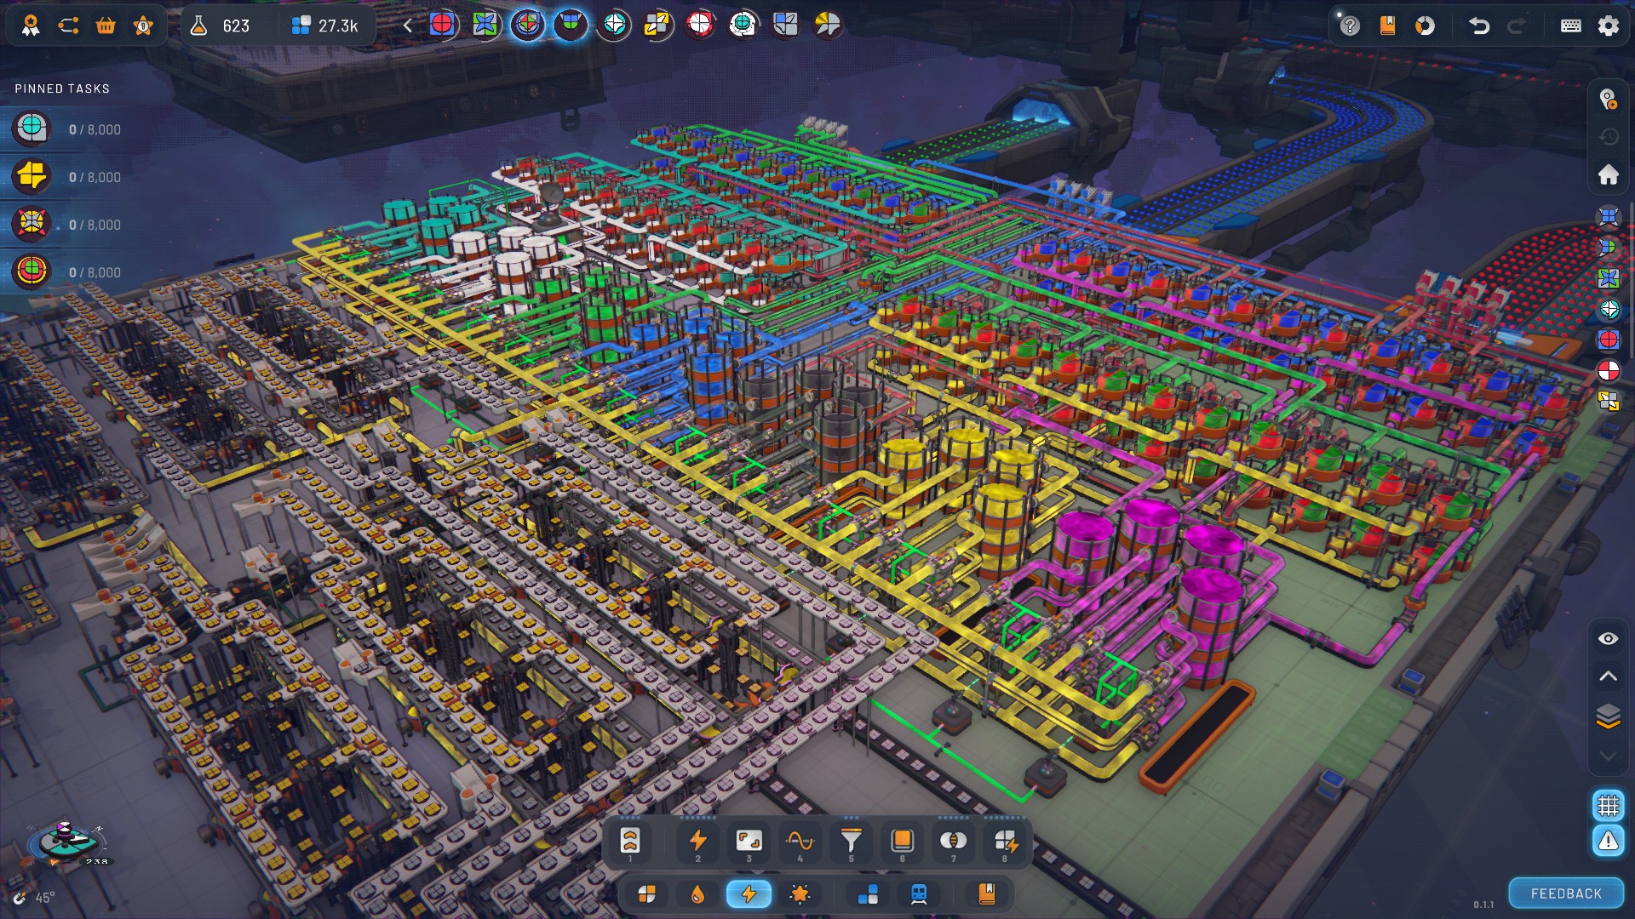The height and width of the screenshot is (919, 1635).
Task: Click the undo arrow button
Action: coord(1479,26)
